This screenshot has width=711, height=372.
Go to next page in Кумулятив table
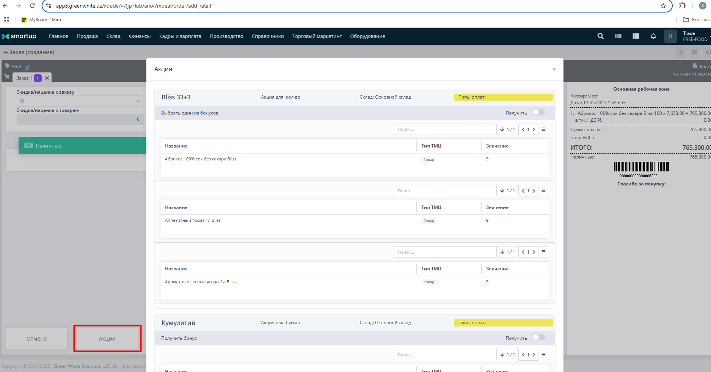click(534, 355)
